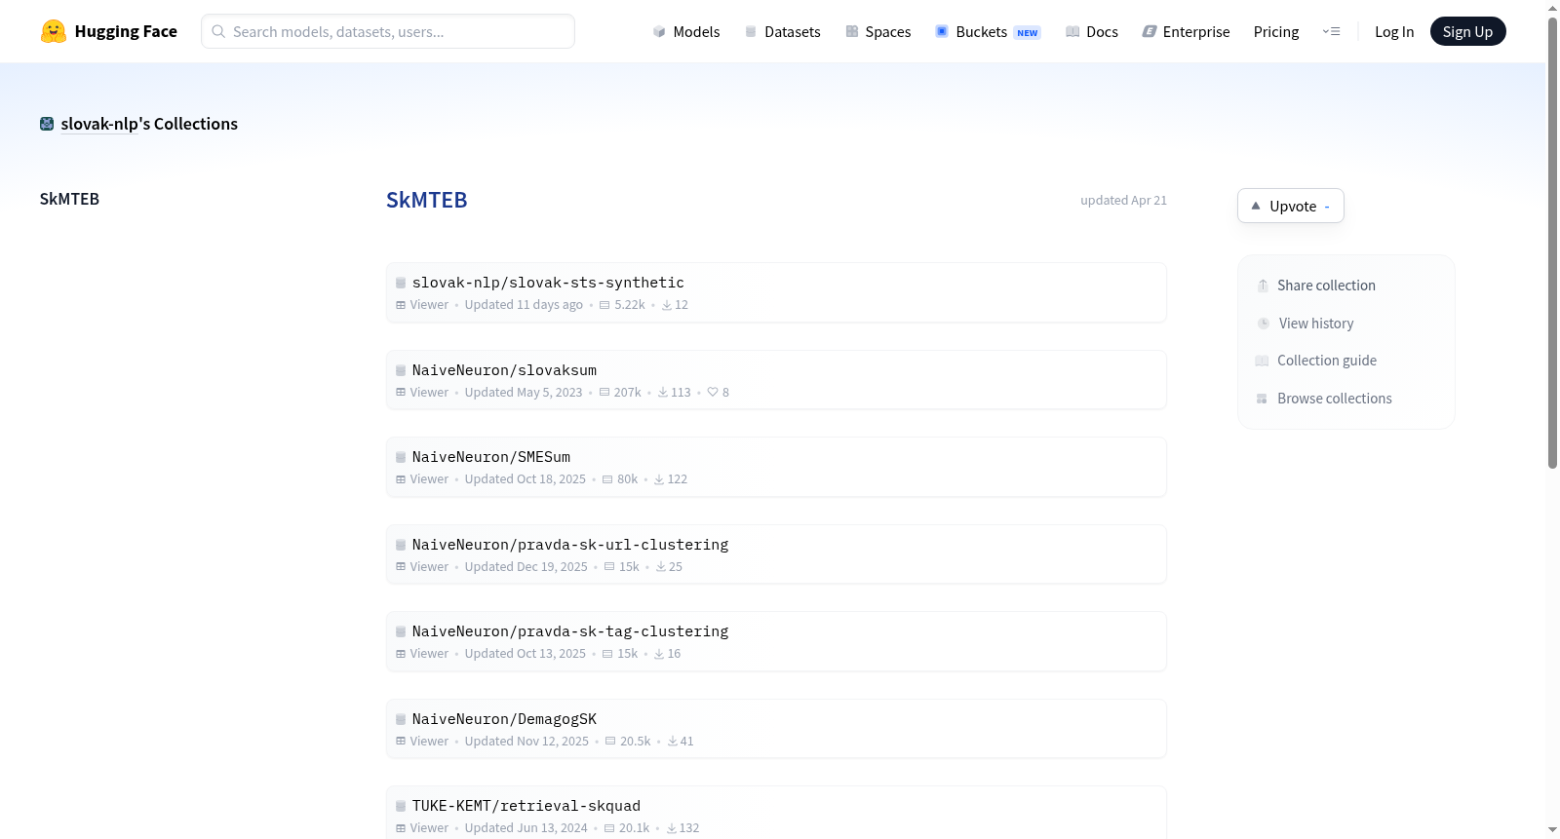Image resolution: width=1560 pixels, height=839 pixels.
Task: Click the Collection guide book icon
Action: (x=1262, y=361)
